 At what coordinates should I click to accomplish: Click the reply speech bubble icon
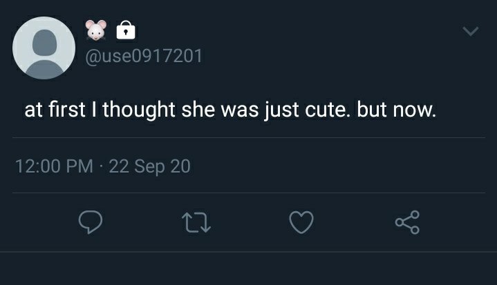coord(91,222)
